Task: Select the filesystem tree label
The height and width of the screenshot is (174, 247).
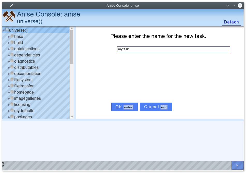Action: coord(23,80)
